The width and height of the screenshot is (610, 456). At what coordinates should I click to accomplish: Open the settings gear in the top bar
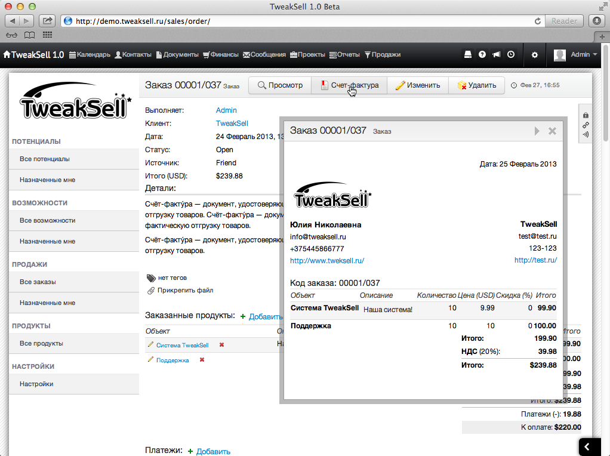coord(535,55)
